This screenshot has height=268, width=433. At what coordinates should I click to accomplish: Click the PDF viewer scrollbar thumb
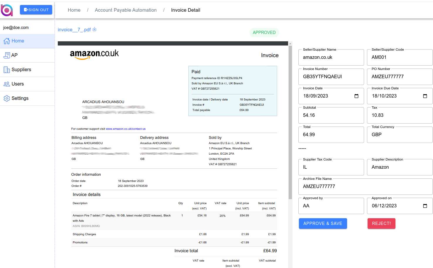point(290,122)
